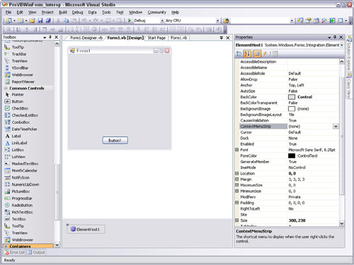The width and height of the screenshot is (354, 265).
Task: Expand the Margin property node
Action: coord(237,179)
